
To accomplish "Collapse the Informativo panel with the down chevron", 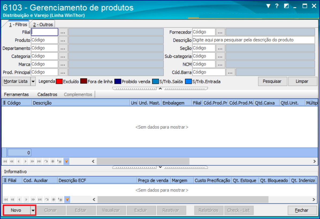I will coord(160,167).
